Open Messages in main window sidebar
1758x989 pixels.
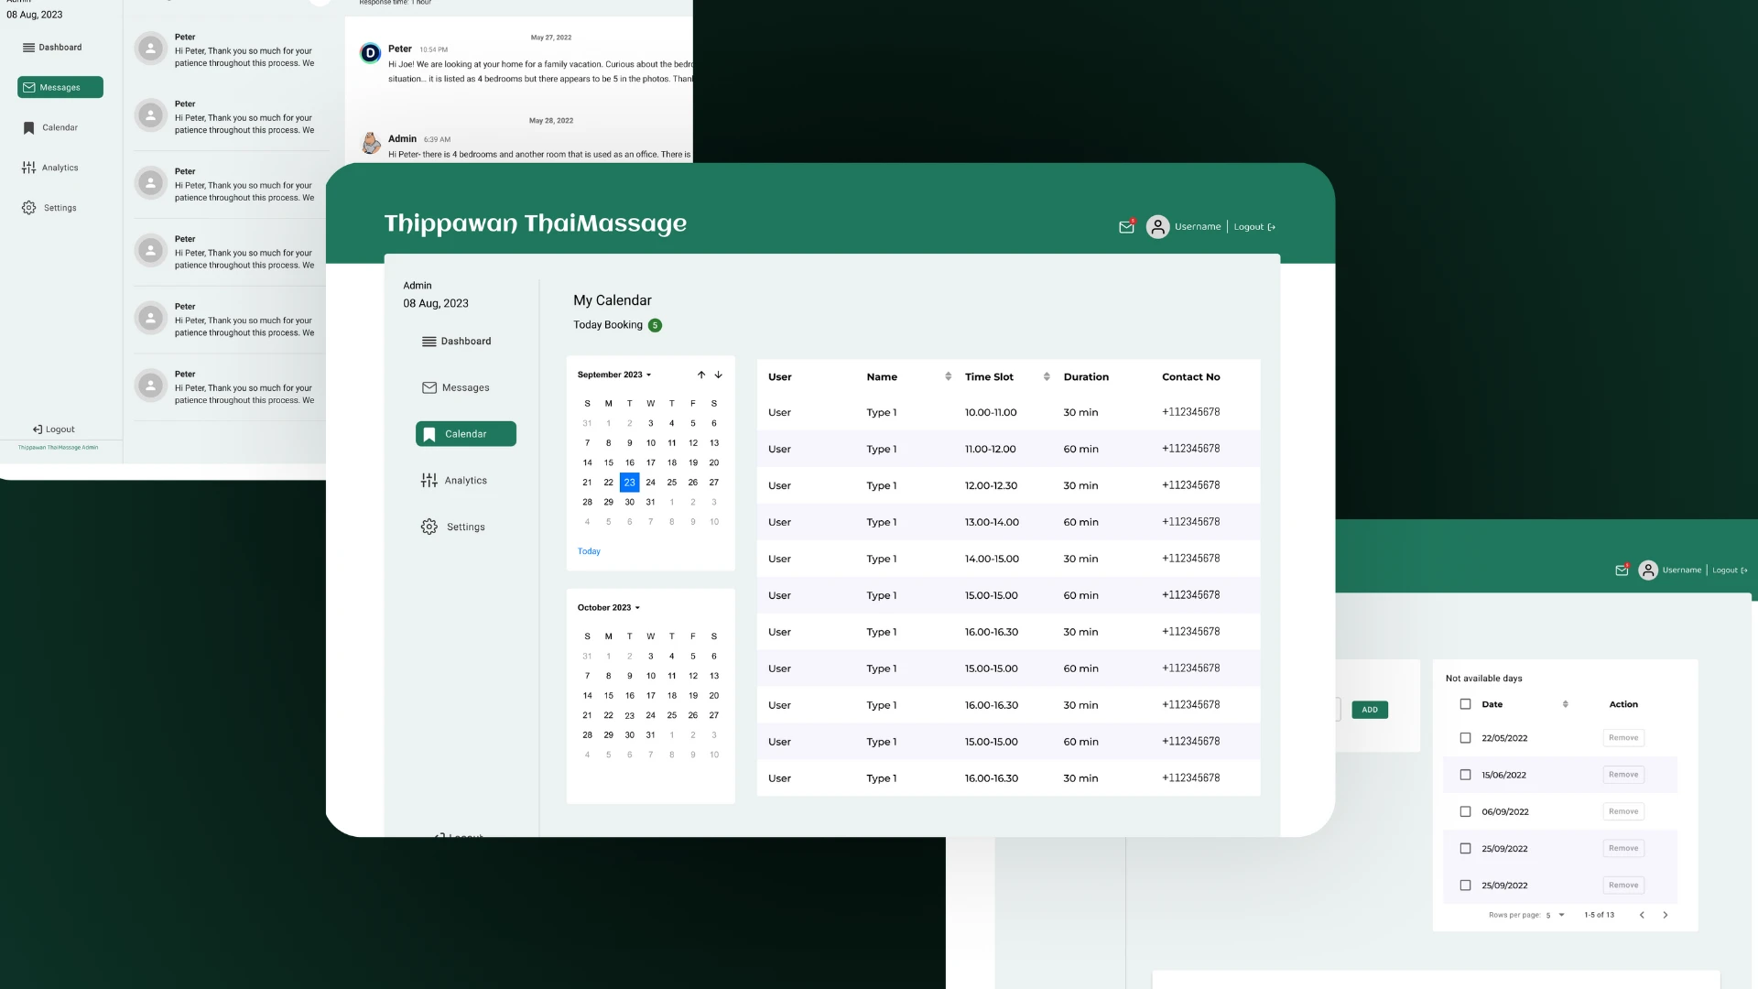(x=455, y=387)
